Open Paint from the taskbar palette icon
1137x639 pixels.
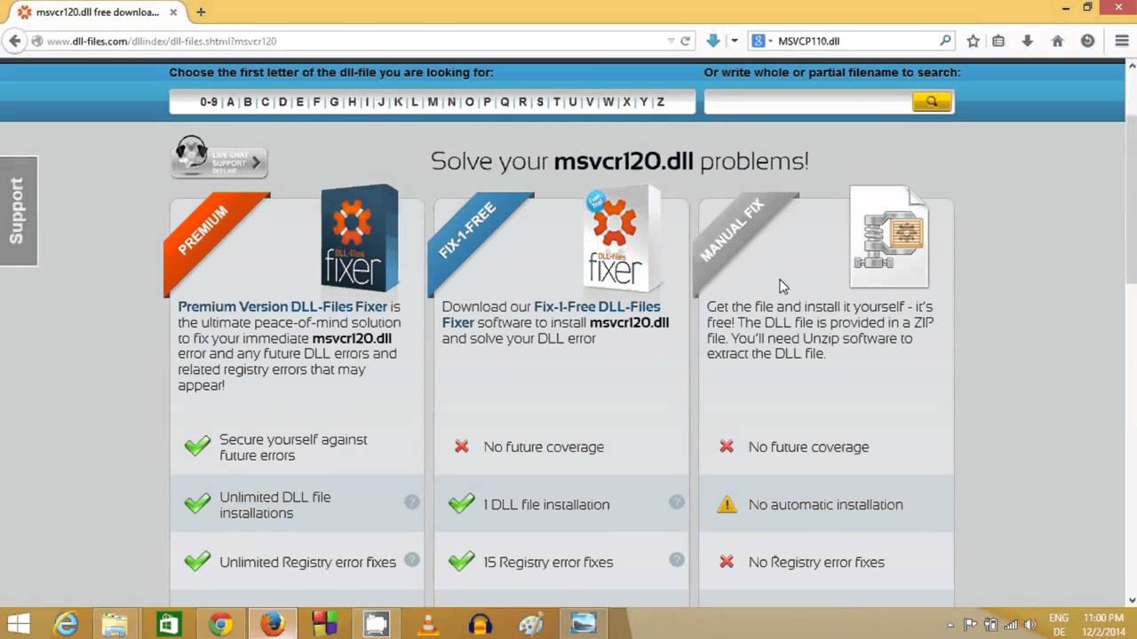click(531, 624)
